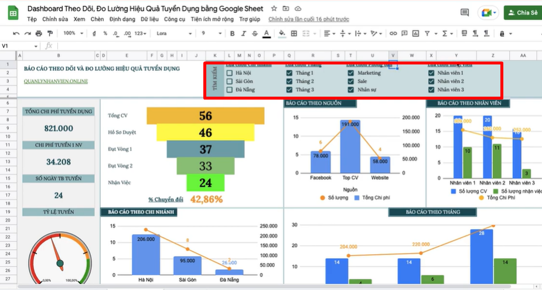This screenshot has width=542, height=290.
Task: Check cloud save status icon
Action: pyautogui.click(x=298, y=8)
